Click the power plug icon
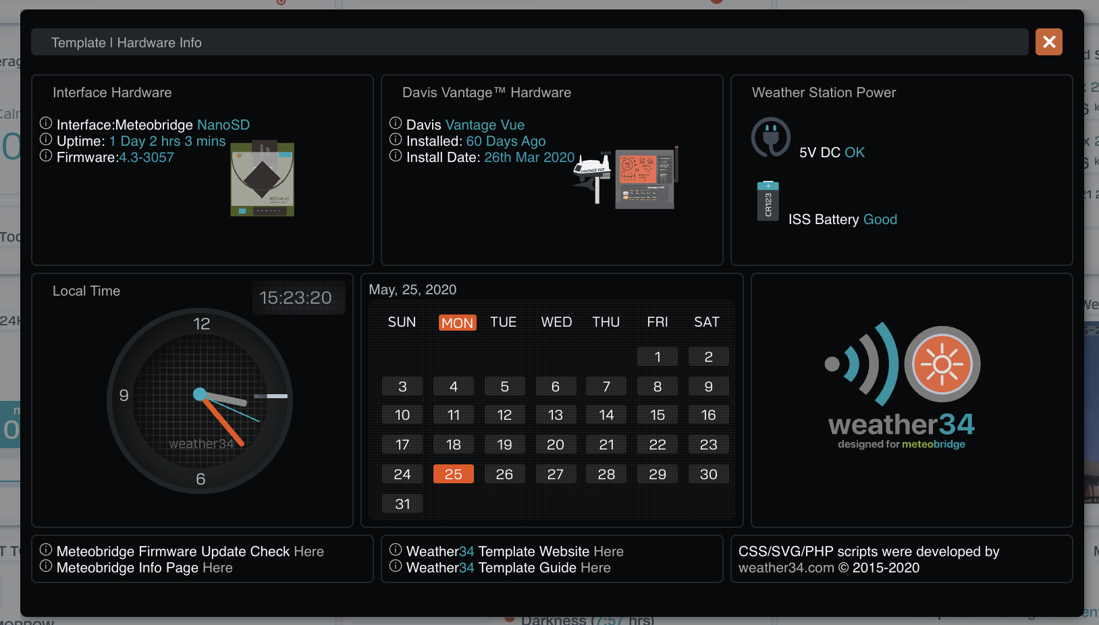This screenshot has width=1099, height=625. [x=771, y=137]
